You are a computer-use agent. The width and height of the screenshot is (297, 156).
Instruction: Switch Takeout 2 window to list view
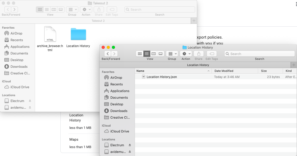47,9
